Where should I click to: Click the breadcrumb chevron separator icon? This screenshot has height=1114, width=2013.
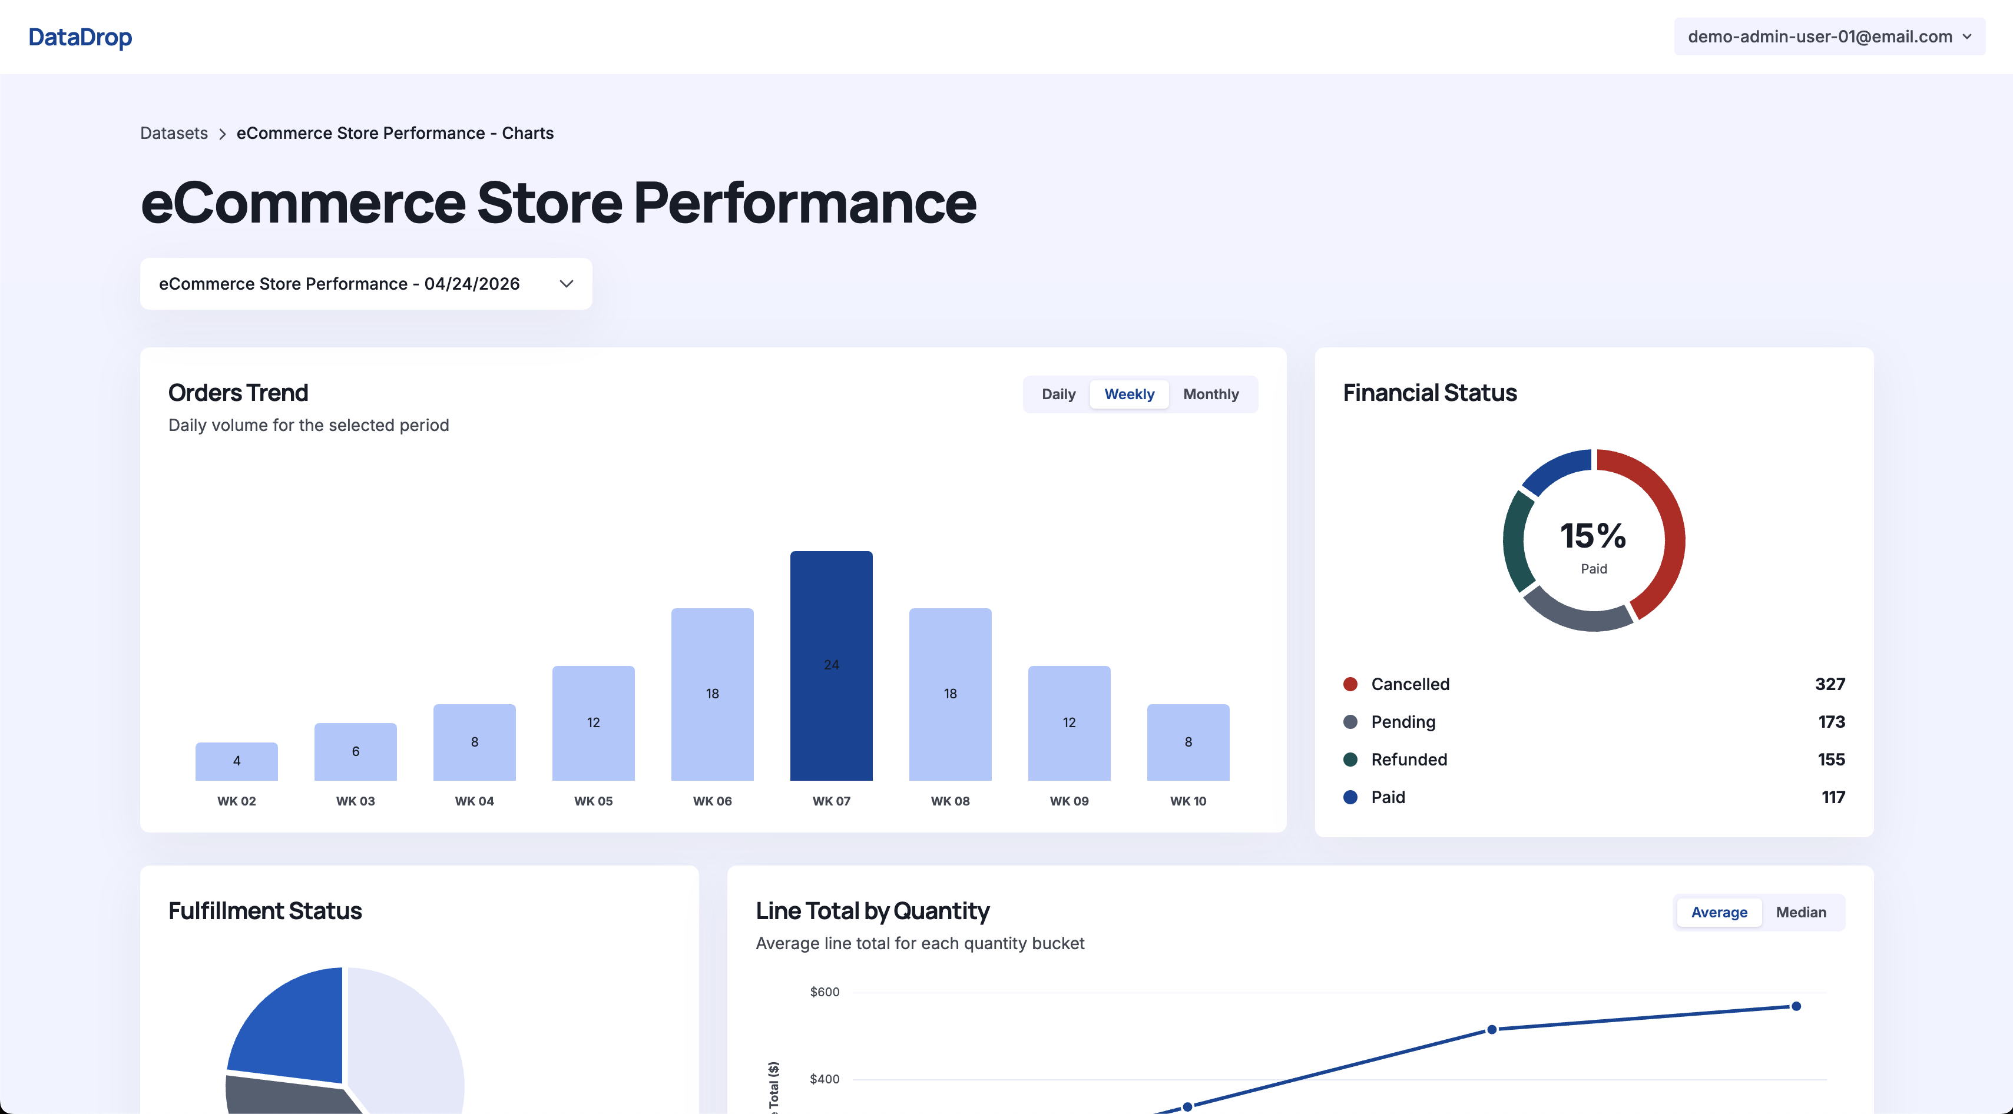(x=222, y=134)
